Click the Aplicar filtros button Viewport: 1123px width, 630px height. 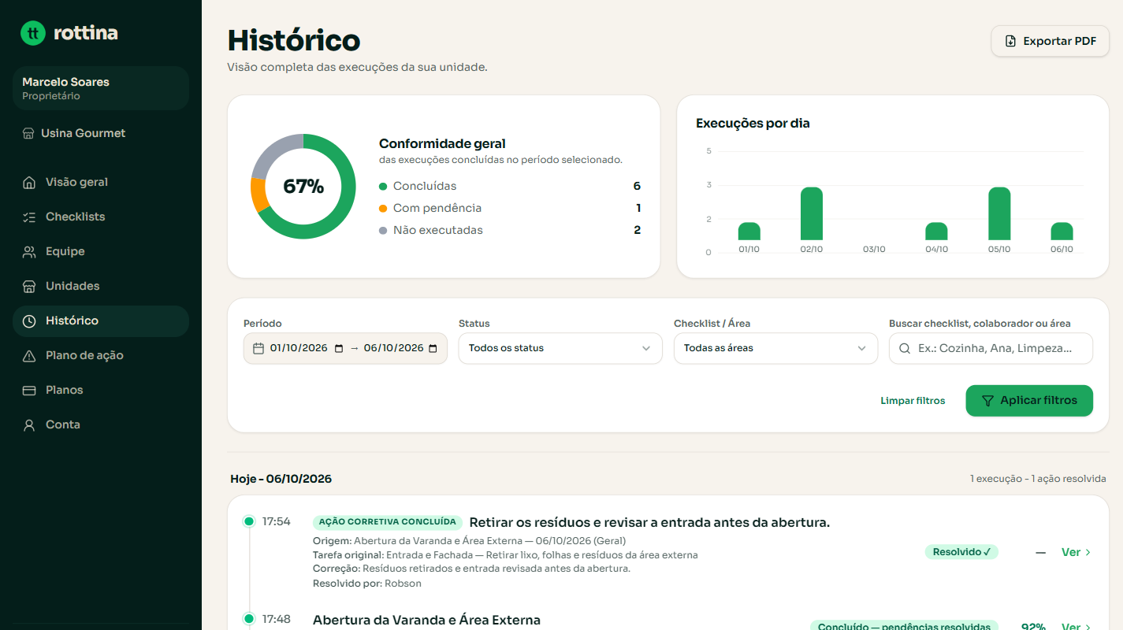click(1029, 401)
